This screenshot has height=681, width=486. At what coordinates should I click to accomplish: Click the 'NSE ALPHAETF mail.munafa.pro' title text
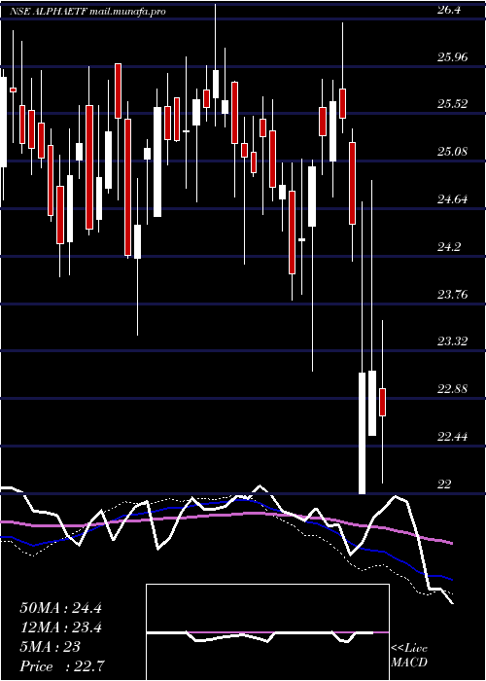pos(87,12)
